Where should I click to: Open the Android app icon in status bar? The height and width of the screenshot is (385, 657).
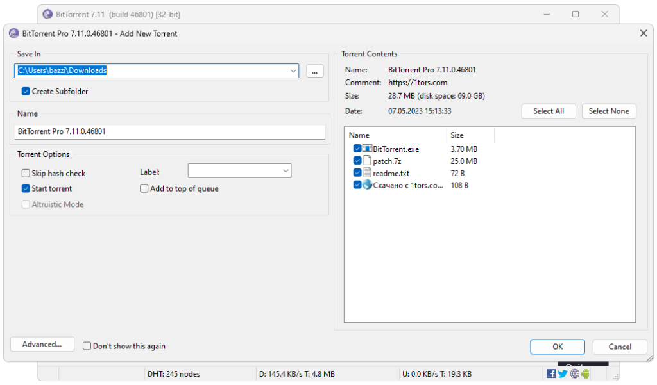(586, 373)
